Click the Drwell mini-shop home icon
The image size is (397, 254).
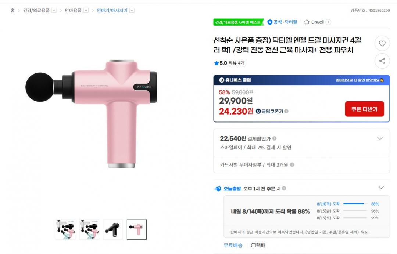pos(307,22)
